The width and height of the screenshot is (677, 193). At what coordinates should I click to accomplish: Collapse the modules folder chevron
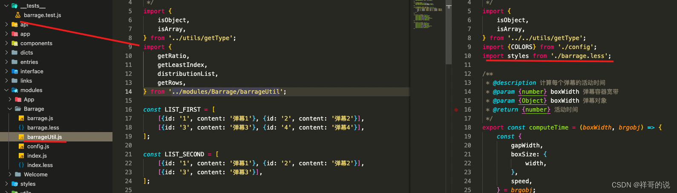tap(6, 90)
